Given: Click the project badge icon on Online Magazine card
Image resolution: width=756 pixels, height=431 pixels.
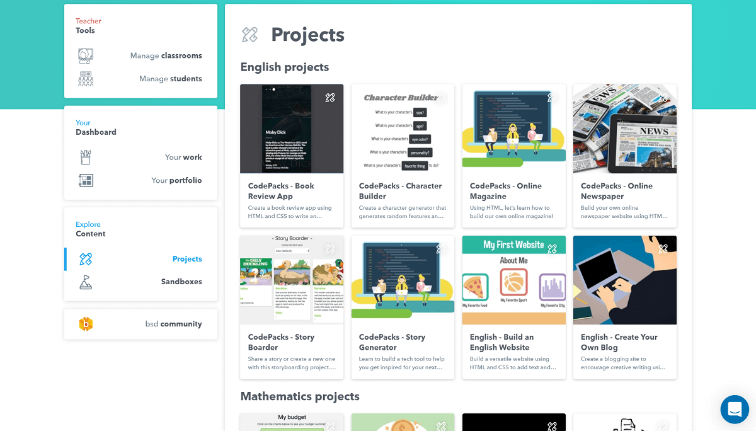Looking at the screenshot, I should pyautogui.click(x=552, y=98).
